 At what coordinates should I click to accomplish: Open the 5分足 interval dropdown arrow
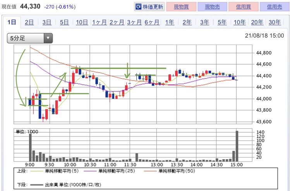tap(48, 38)
